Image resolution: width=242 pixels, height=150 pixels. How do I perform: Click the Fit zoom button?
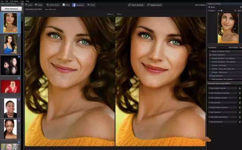click(x=235, y=11)
